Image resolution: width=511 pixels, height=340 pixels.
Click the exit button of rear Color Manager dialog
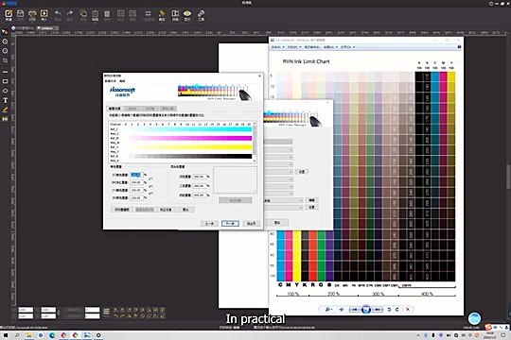click(277, 223)
